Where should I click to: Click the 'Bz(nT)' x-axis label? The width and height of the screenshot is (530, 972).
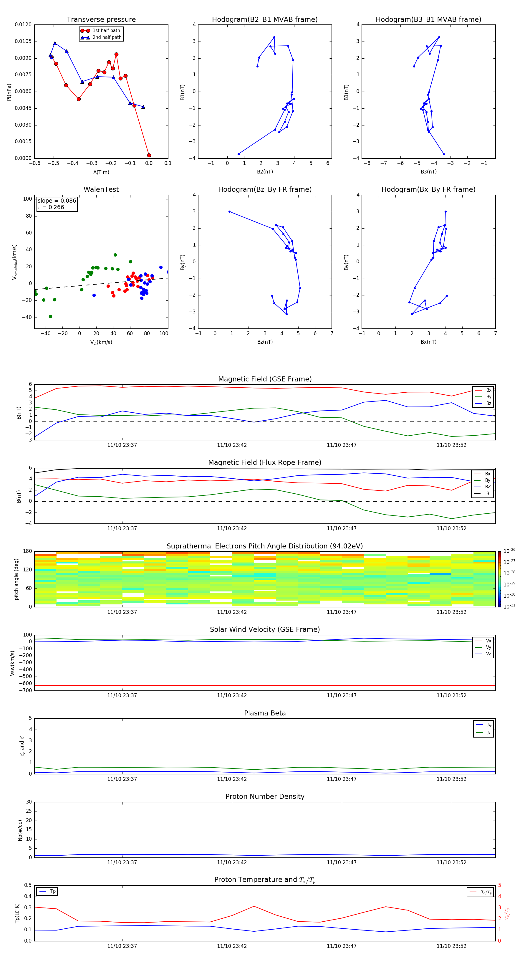(x=265, y=342)
